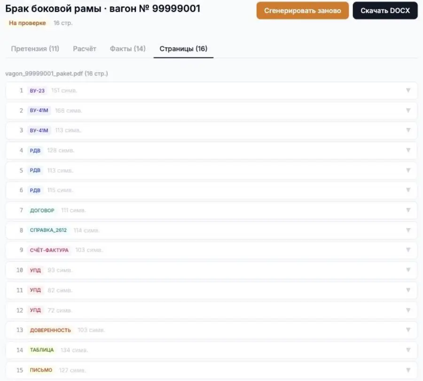The height and width of the screenshot is (381, 423).
Task: Click the РДВ tag on page 4
Action: tap(35, 151)
